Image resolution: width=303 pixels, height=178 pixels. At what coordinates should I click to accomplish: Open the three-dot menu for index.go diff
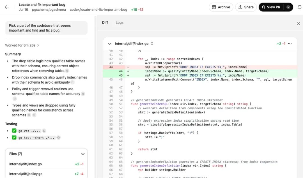(x=290, y=44)
